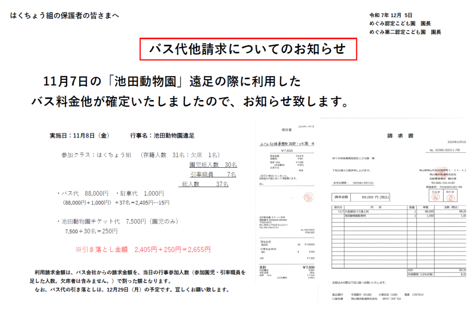Click the underlined 引率職員 7名 line
Screen dimensions: 474x321
(213, 174)
